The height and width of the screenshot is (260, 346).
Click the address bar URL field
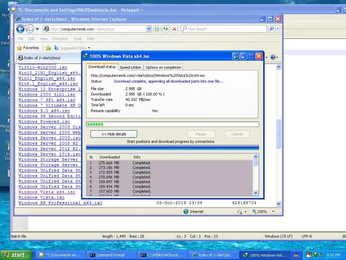(95, 29)
